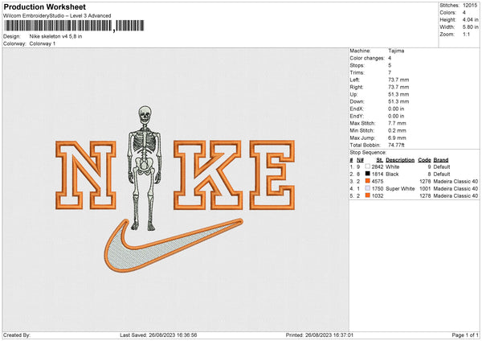
Task: Click the 'Description' column header
Action: [400, 160]
